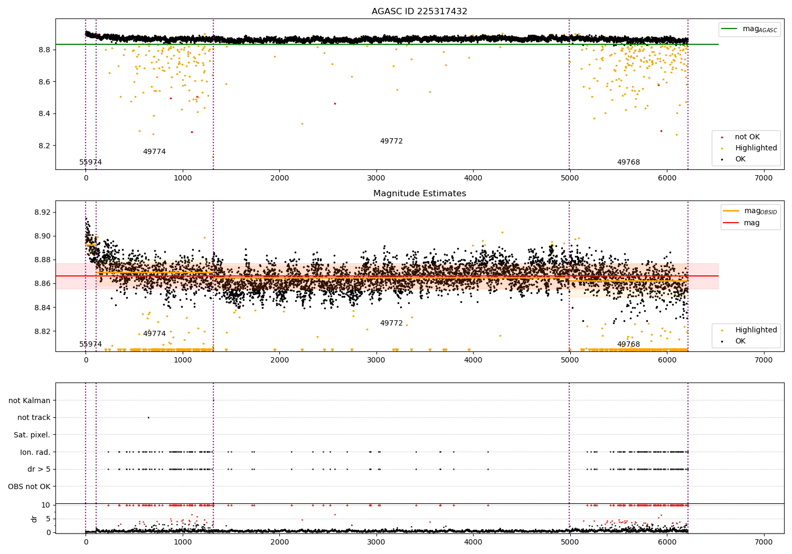Click the red 'mag' legend entry
Viewport: 792px width, 554px height.
point(741,223)
